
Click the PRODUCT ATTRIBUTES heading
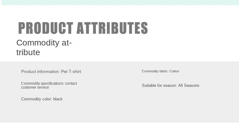click(83, 28)
